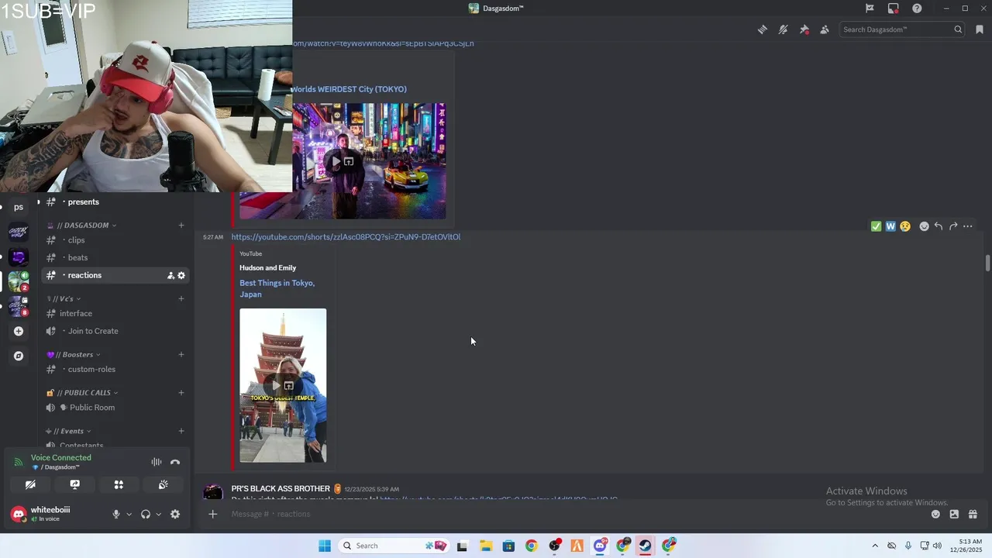Open the soundboard in voice panel
The image size is (992, 558).
coord(163,484)
